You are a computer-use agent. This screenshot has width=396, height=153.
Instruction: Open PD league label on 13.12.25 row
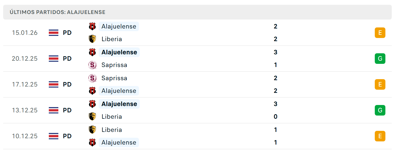[x=67, y=110]
